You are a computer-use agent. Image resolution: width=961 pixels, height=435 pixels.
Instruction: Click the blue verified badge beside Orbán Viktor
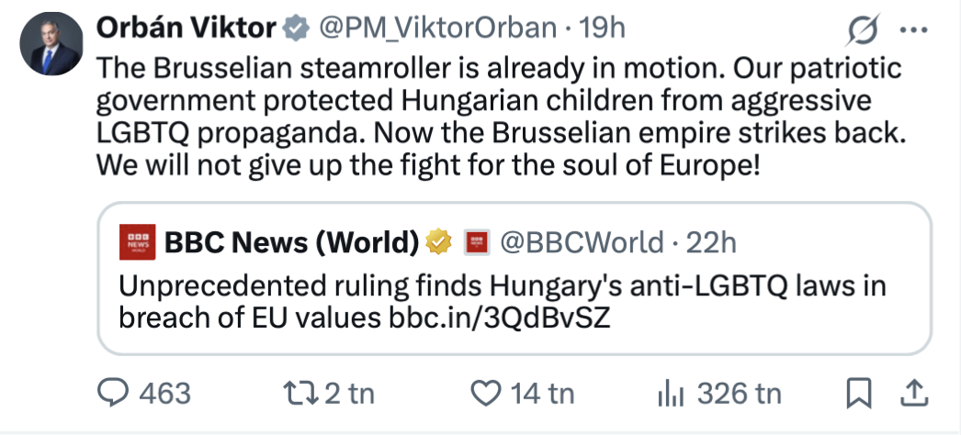(x=294, y=28)
